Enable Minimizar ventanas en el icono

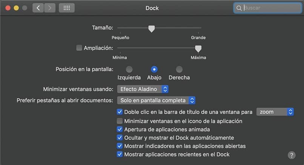120,121
